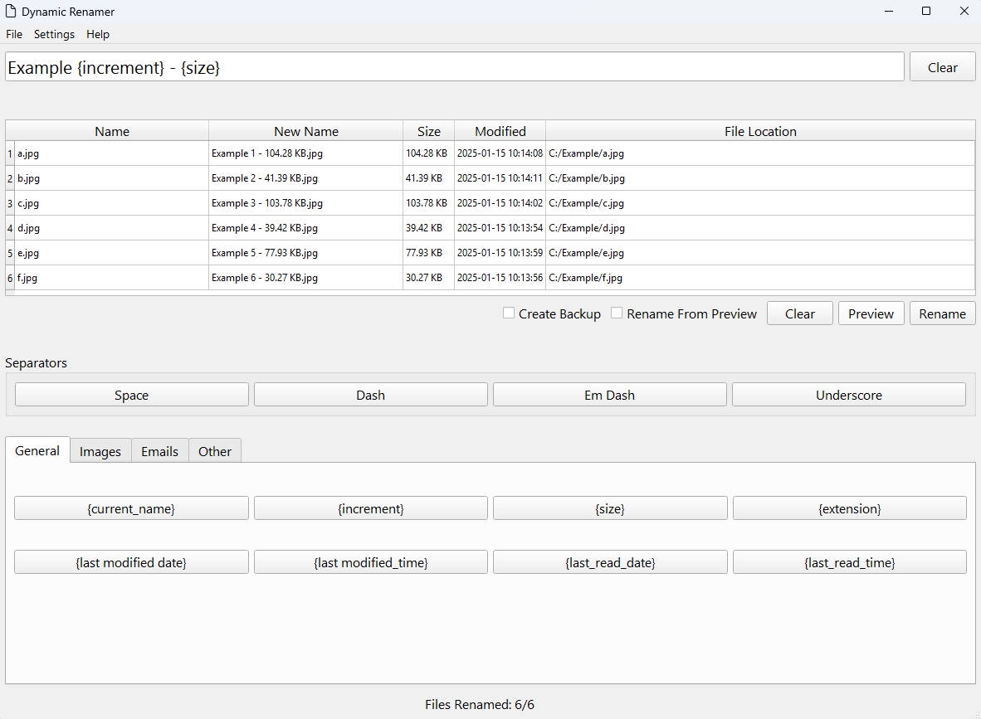Click into the rename pattern input field
Viewport: 981px width, 719px height.
(454, 67)
